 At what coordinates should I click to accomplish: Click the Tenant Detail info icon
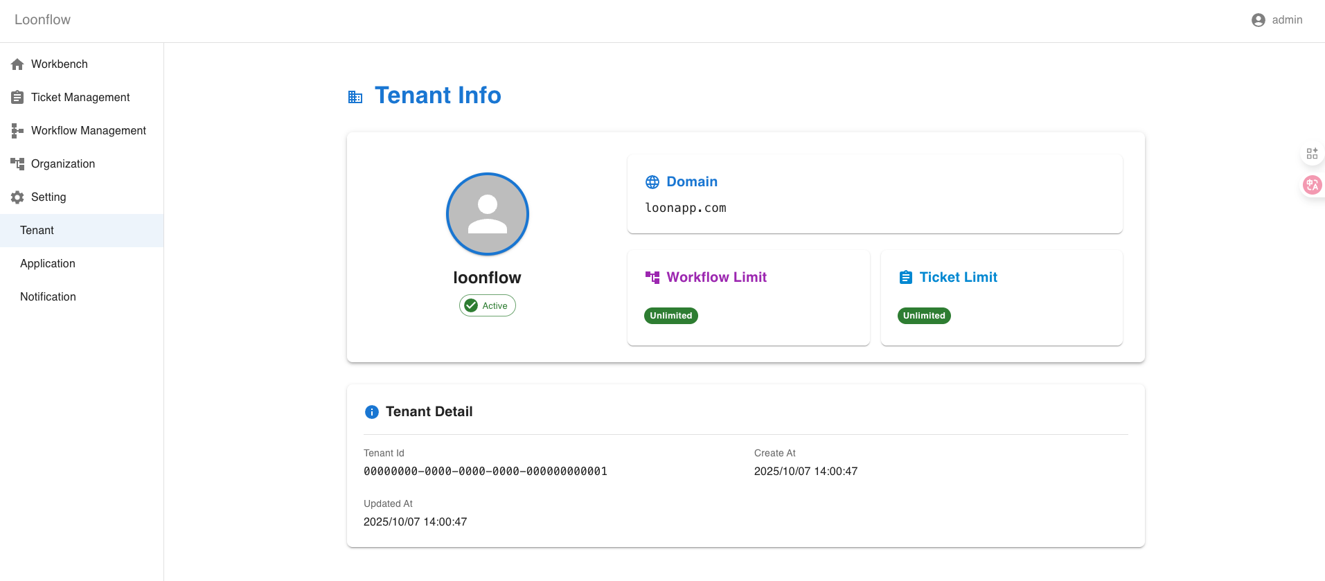tap(372, 412)
